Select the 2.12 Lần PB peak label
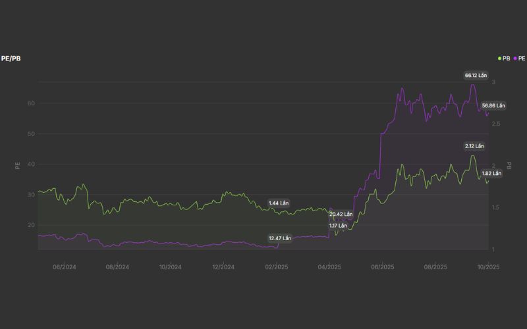Image resolution: width=527 pixels, height=329 pixels. point(474,146)
